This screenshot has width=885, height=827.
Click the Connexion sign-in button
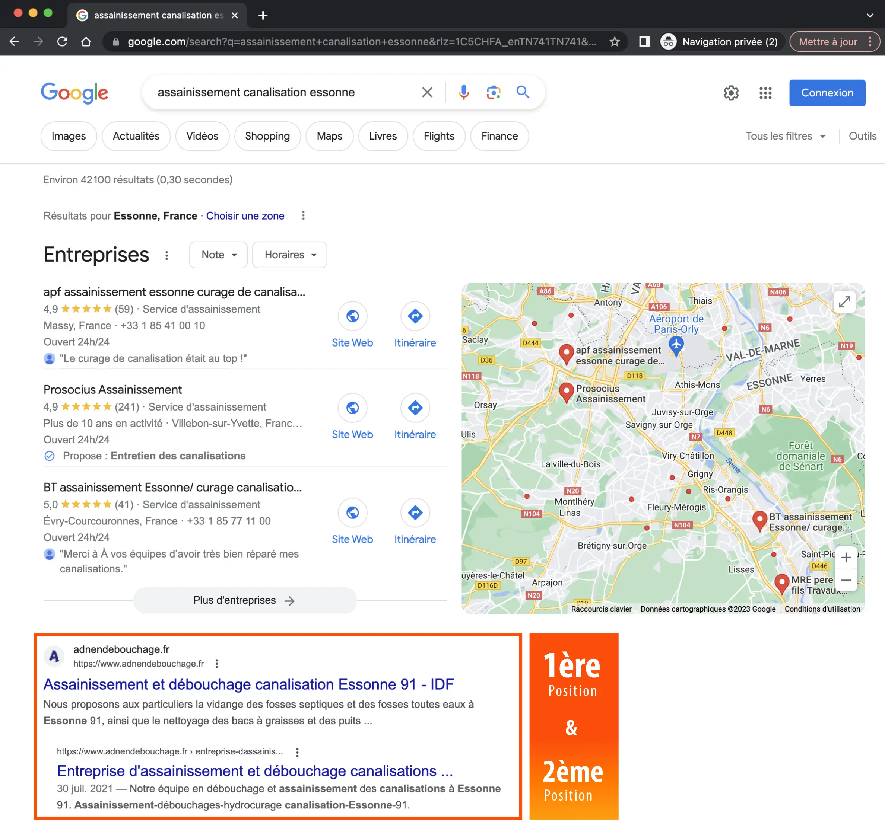click(827, 93)
